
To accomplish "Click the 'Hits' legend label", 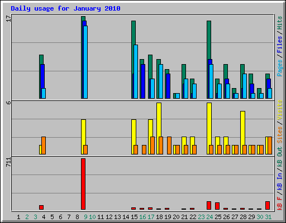I will (280, 23).
